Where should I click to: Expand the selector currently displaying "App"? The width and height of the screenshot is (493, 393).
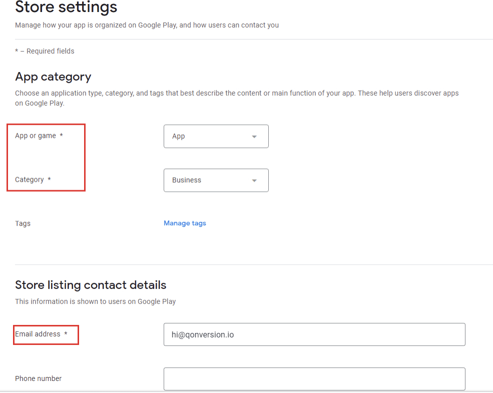tap(216, 136)
